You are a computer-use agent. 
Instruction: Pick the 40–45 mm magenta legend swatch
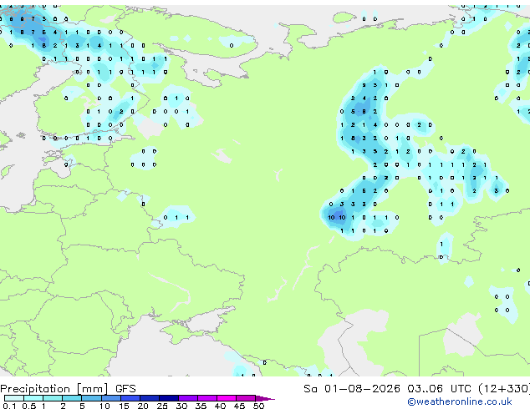point(227,398)
